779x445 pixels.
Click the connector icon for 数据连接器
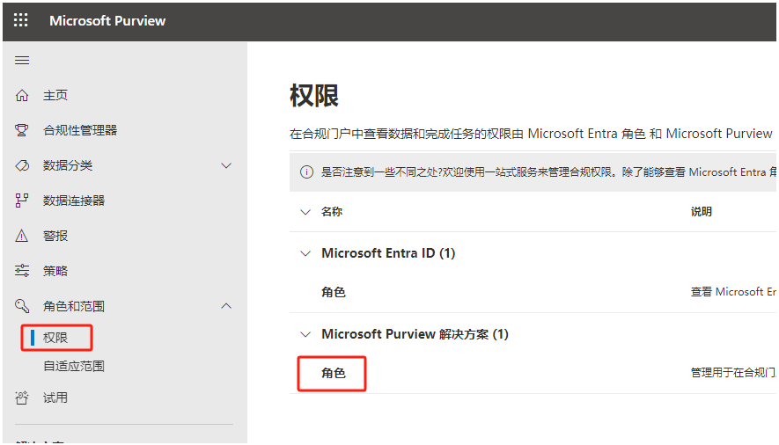[22, 201]
